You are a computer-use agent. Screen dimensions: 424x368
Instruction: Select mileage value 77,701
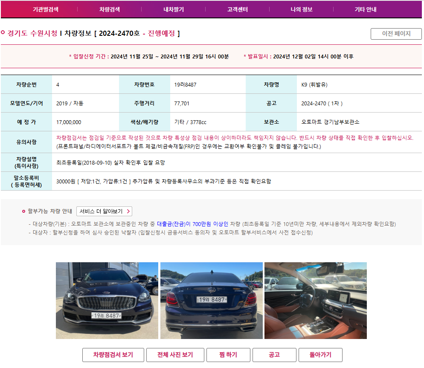tap(182, 103)
